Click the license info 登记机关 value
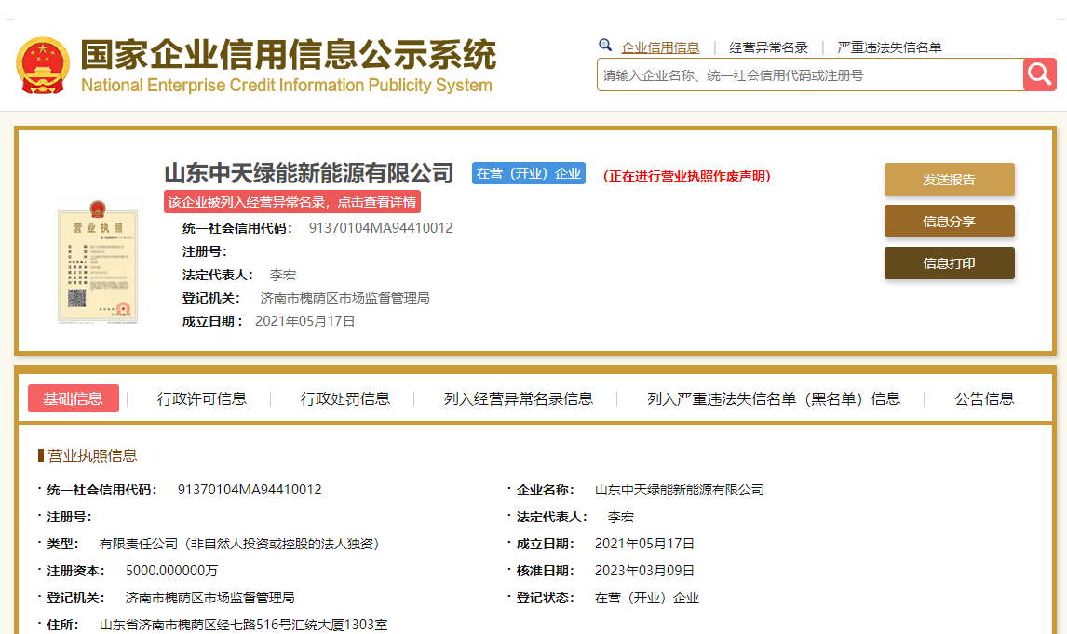The width and height of the screenshot is (1067, 634). (210, 598)
